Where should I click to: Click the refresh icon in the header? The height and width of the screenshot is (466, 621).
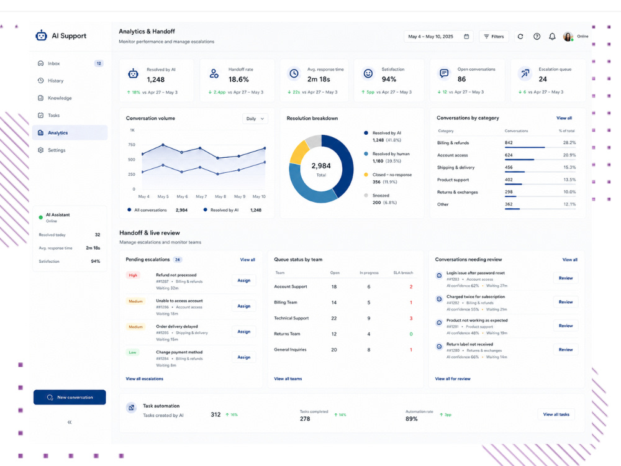click(x=520, y=37)
